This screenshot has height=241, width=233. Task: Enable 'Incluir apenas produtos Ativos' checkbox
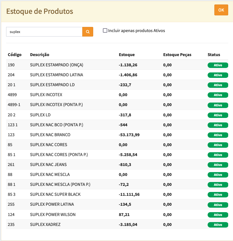(105, 31)
